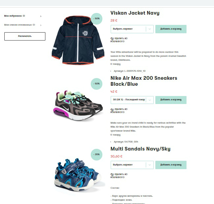
Task: Click the heart icon under Viskan Jacket Navy
Action: (x=112, y=39)
